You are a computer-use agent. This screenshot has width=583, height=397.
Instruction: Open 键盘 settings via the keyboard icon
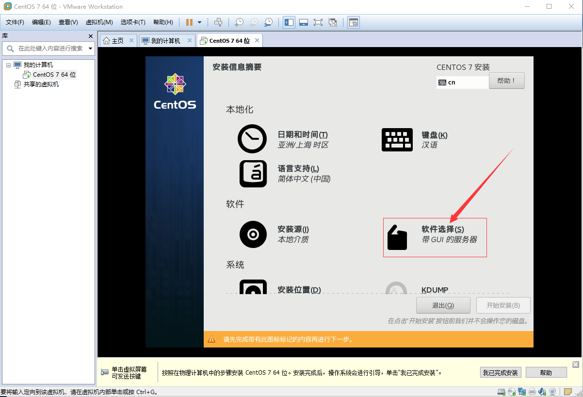tap(397, 139)
